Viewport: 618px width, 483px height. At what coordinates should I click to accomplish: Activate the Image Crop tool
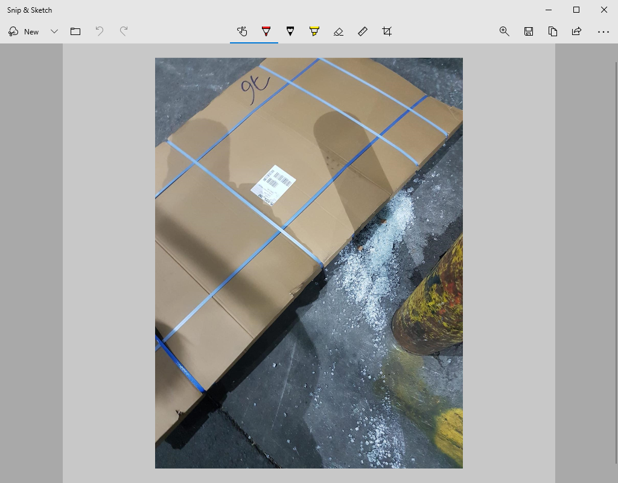pos(387,31)
